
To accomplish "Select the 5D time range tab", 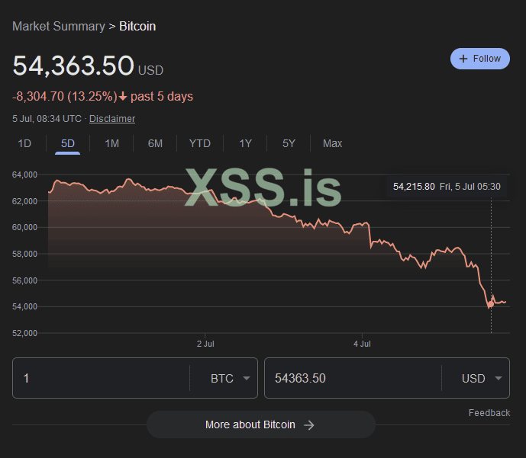I will pos(68,143).
